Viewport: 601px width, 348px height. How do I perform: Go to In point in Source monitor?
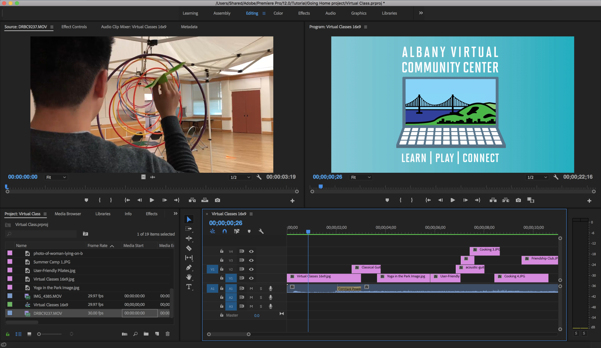[127, 200]
